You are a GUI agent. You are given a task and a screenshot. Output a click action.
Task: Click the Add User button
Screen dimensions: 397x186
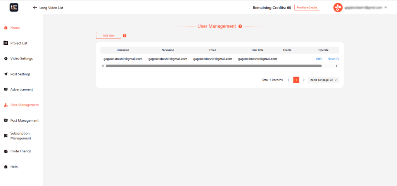coord(109,36)
